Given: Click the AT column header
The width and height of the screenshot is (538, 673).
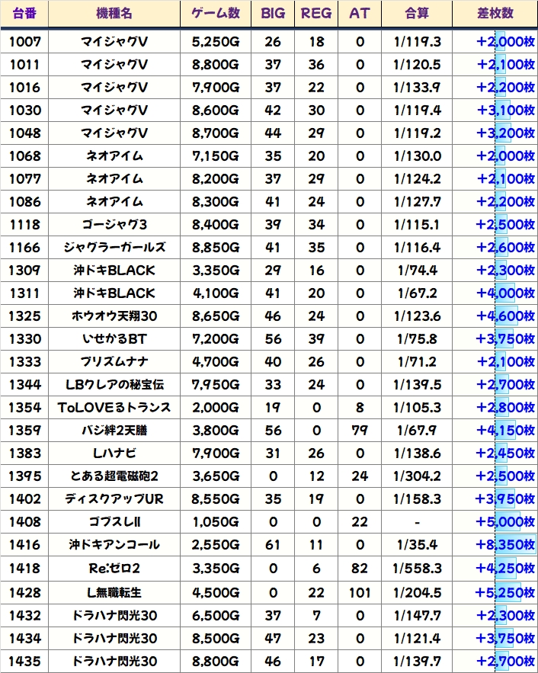Looking at the screenshot, I should tap(360, 14).
